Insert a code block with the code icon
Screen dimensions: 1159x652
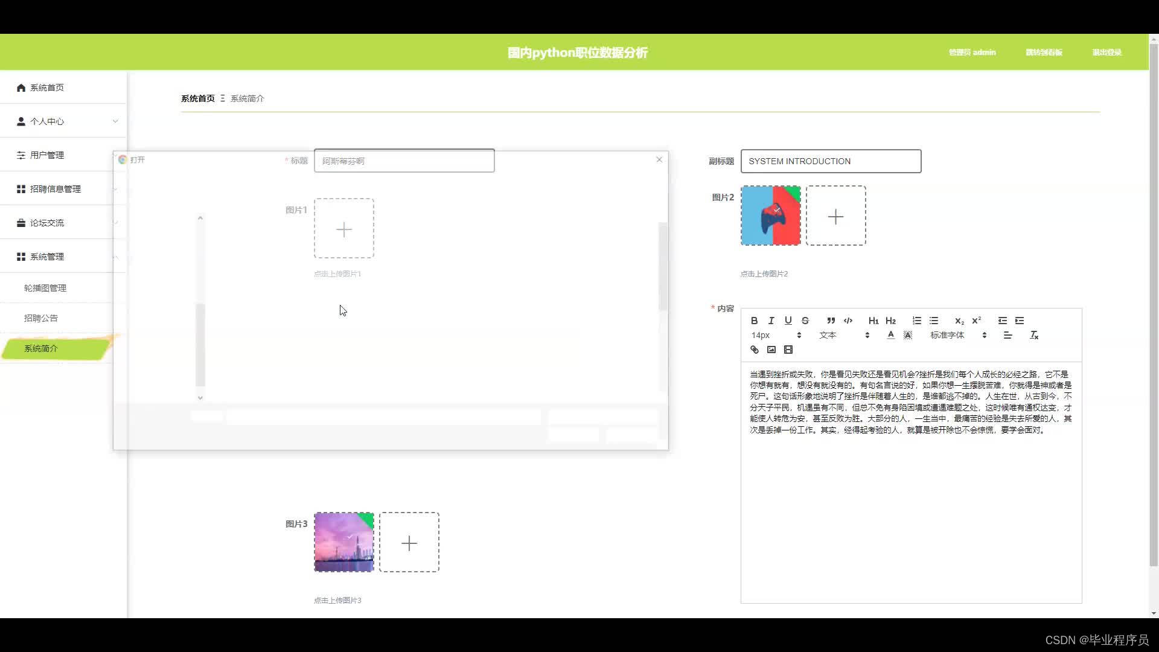[848, 321]
